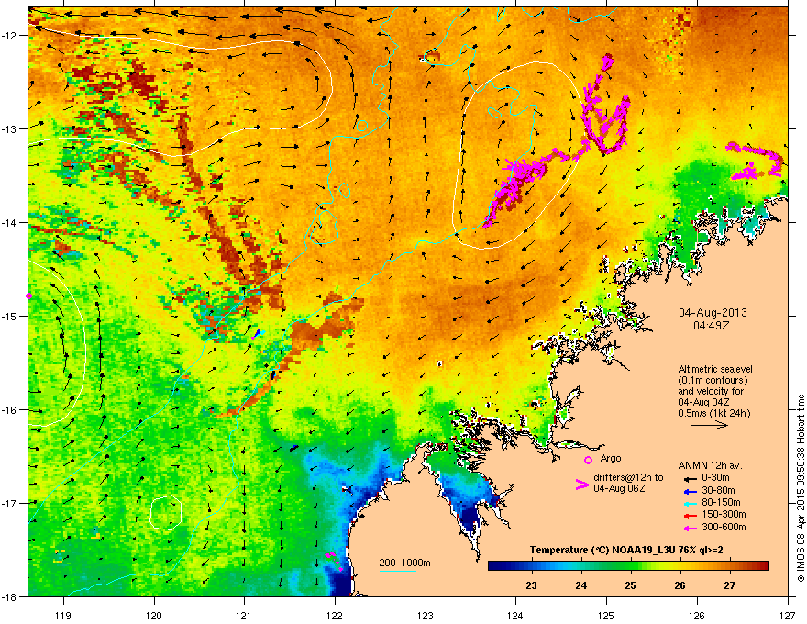Click the '200 1000m' isobath label
The width and height of the screenshot is (807, 624).
[x=404, y=563]
